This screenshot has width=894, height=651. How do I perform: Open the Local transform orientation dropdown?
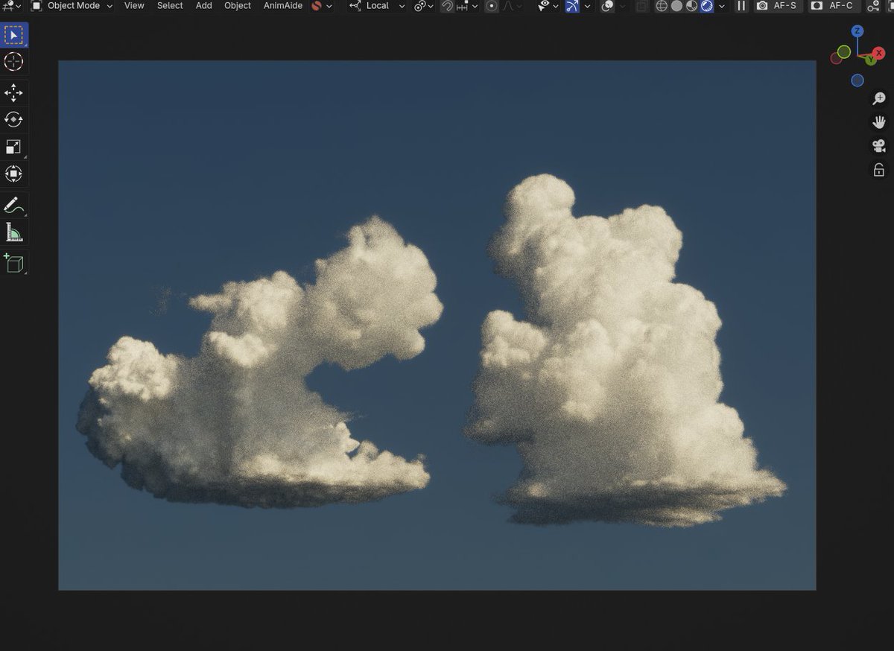click(x=377, y=6)
